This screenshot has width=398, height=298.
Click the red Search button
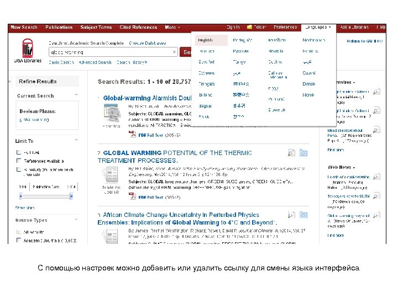pyautogui.click(x=186, y=52)
